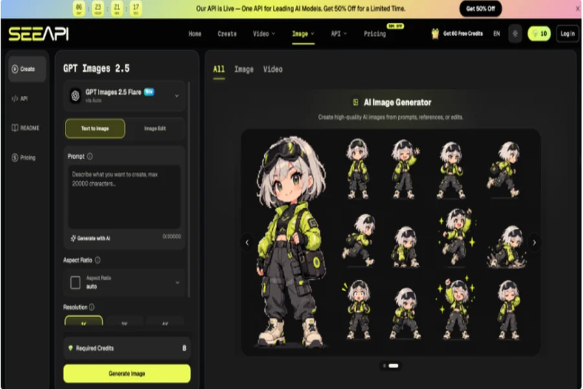Select the 1K resolution option
Image resolution: width=583 pixels, height=389 pixels.
pyautogui.click(x=84, y=321)
